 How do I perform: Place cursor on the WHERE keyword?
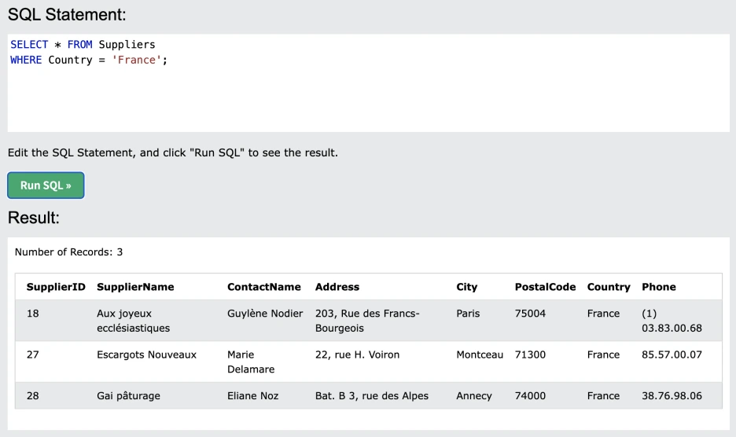26,60
